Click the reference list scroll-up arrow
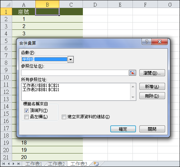This screenshot has width=180, height=167. click(133, 87)
